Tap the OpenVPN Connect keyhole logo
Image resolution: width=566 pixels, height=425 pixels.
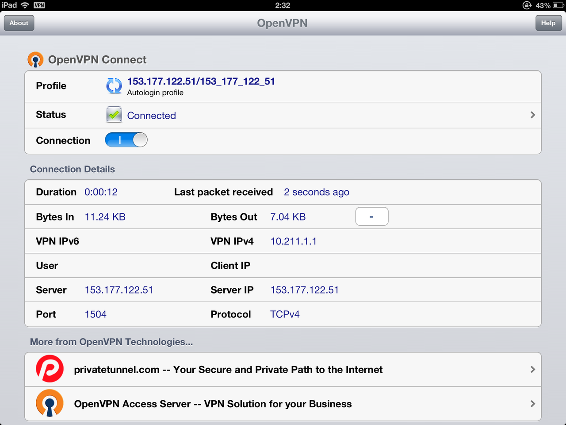tap(35, 60)
